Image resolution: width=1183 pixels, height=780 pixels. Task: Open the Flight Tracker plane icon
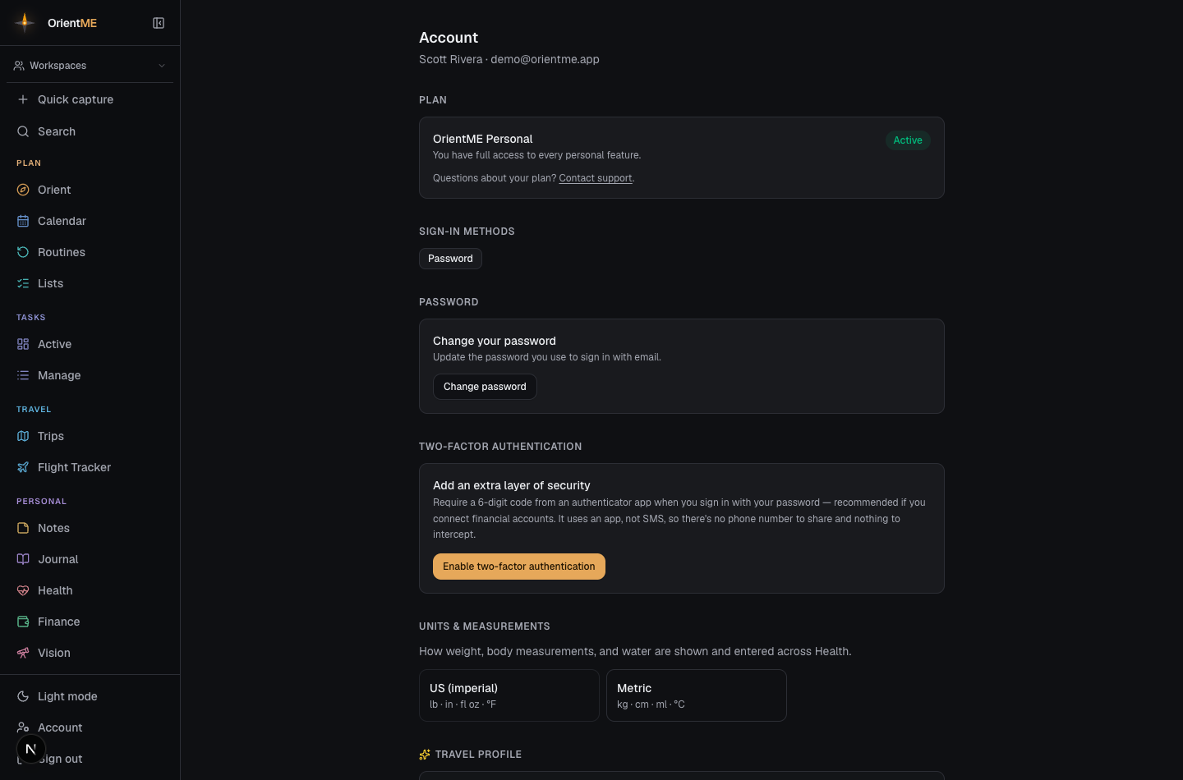23,467
